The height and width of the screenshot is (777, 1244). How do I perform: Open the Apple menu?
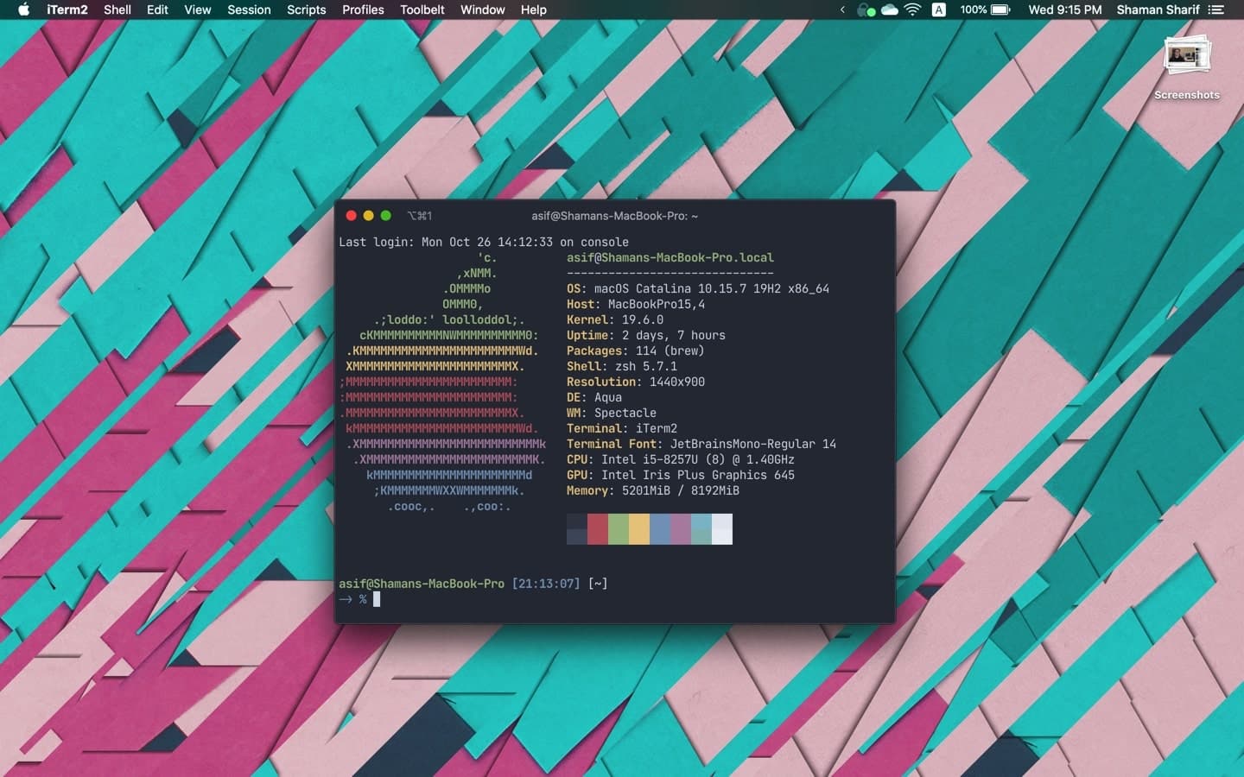(x=23, y=9)
